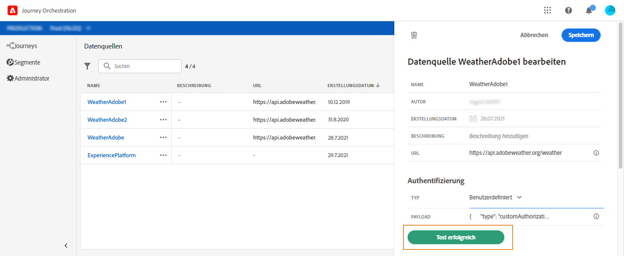
Task: Delete data source with trash icon
Action: pos(414,35)
